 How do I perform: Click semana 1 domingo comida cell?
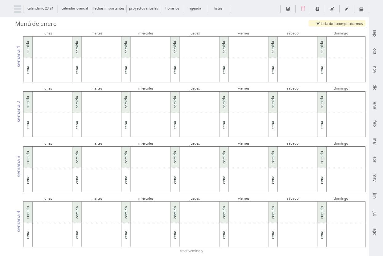(346, 47)
